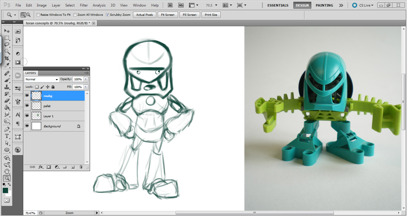Screen dimensions: 407x216
Task: Open the Filter menu
Action: [83, 5]
